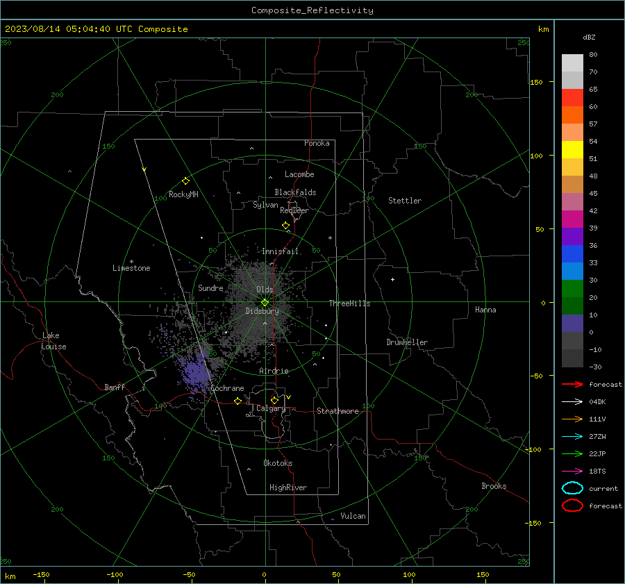625x584 pixels.
Task: Select the Brooks map label
Action: tap(494, 486)
